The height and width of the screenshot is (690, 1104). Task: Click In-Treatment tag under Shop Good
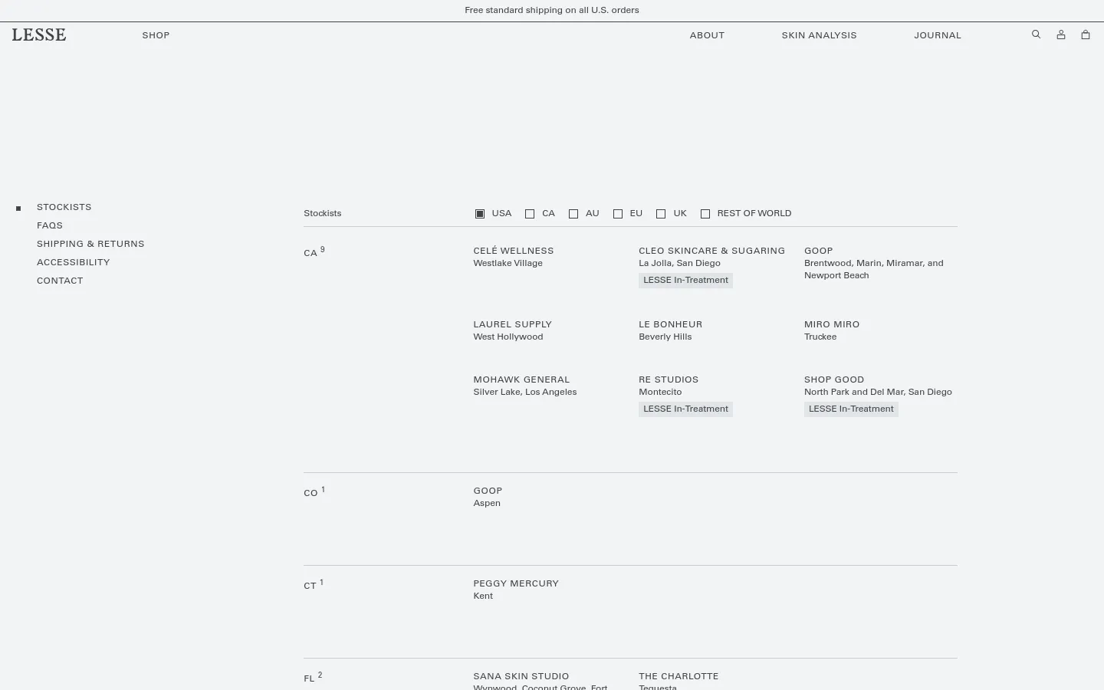click(x=851, y=409)
